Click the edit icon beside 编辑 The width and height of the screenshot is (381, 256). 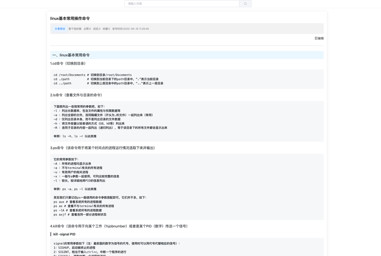pyautogui.click(x=316, y=38)
